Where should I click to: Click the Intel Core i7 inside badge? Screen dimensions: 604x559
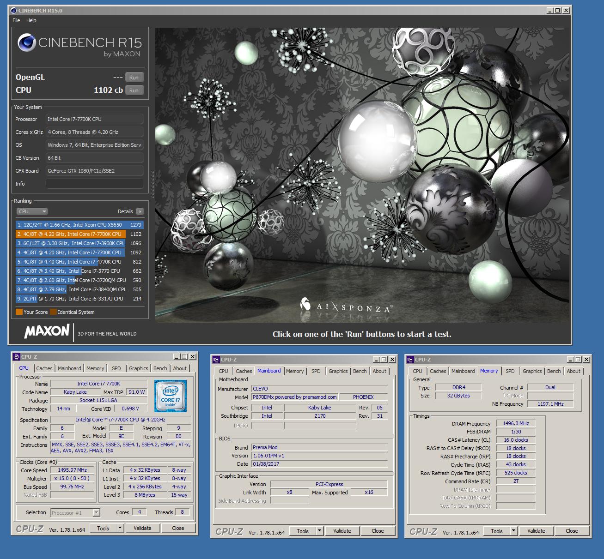pyautogui.click(x=171, y=396)
